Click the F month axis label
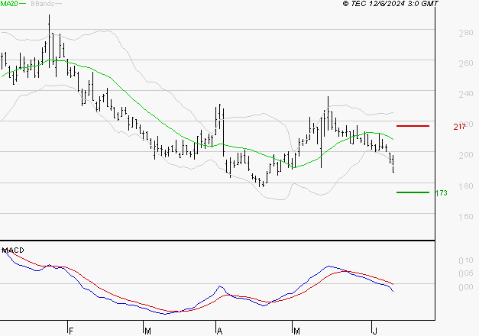The height and width of the screenshot is (336, 479). [71, 331]
